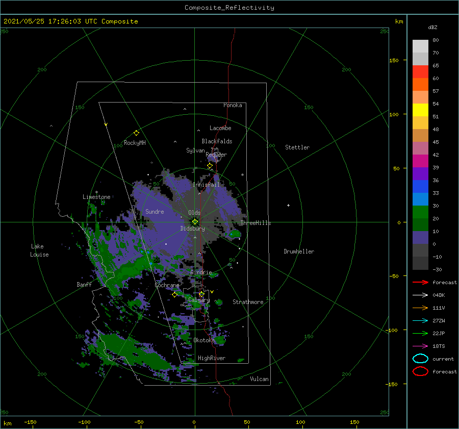Select the 65 dBZ grey swatch
459x429 pixels.
point(420,59)
